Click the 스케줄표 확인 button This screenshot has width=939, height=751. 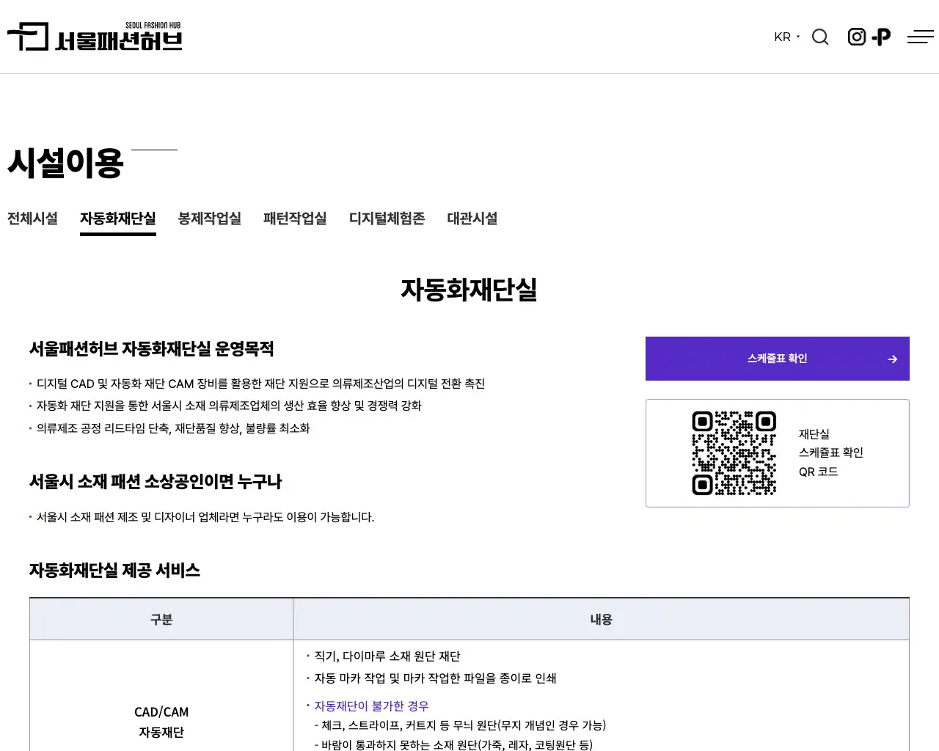point(777,359)
